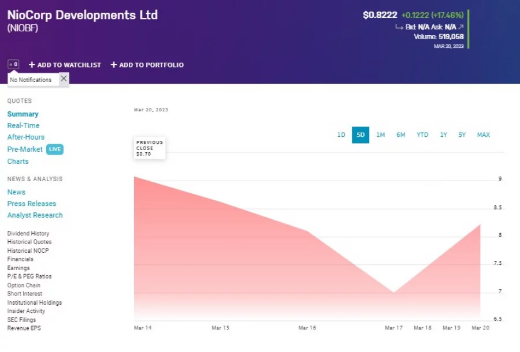Open the notifications badge showing zero

coord(13,64)
